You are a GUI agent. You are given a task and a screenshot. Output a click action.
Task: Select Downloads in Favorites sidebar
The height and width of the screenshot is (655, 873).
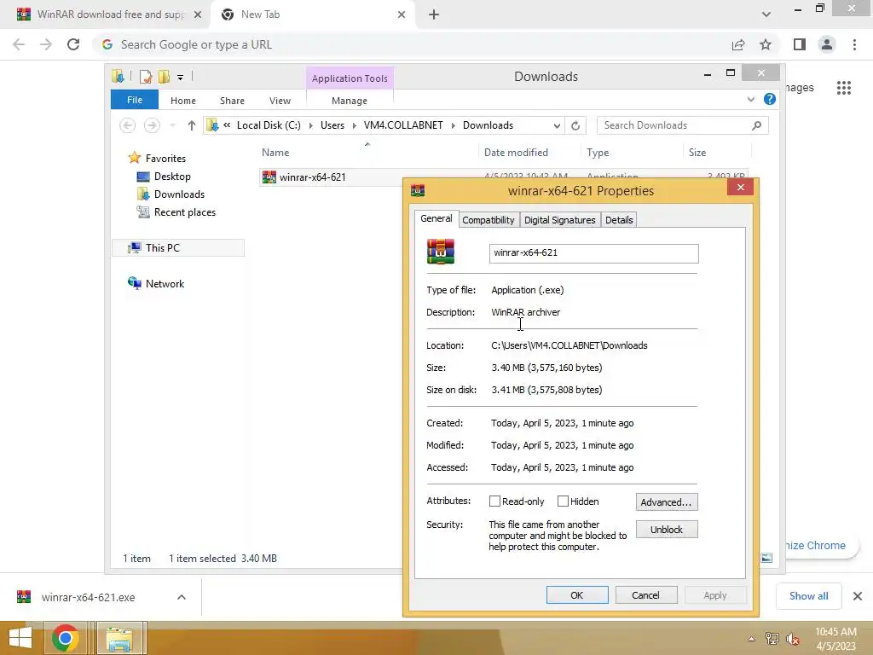(179, 194)
